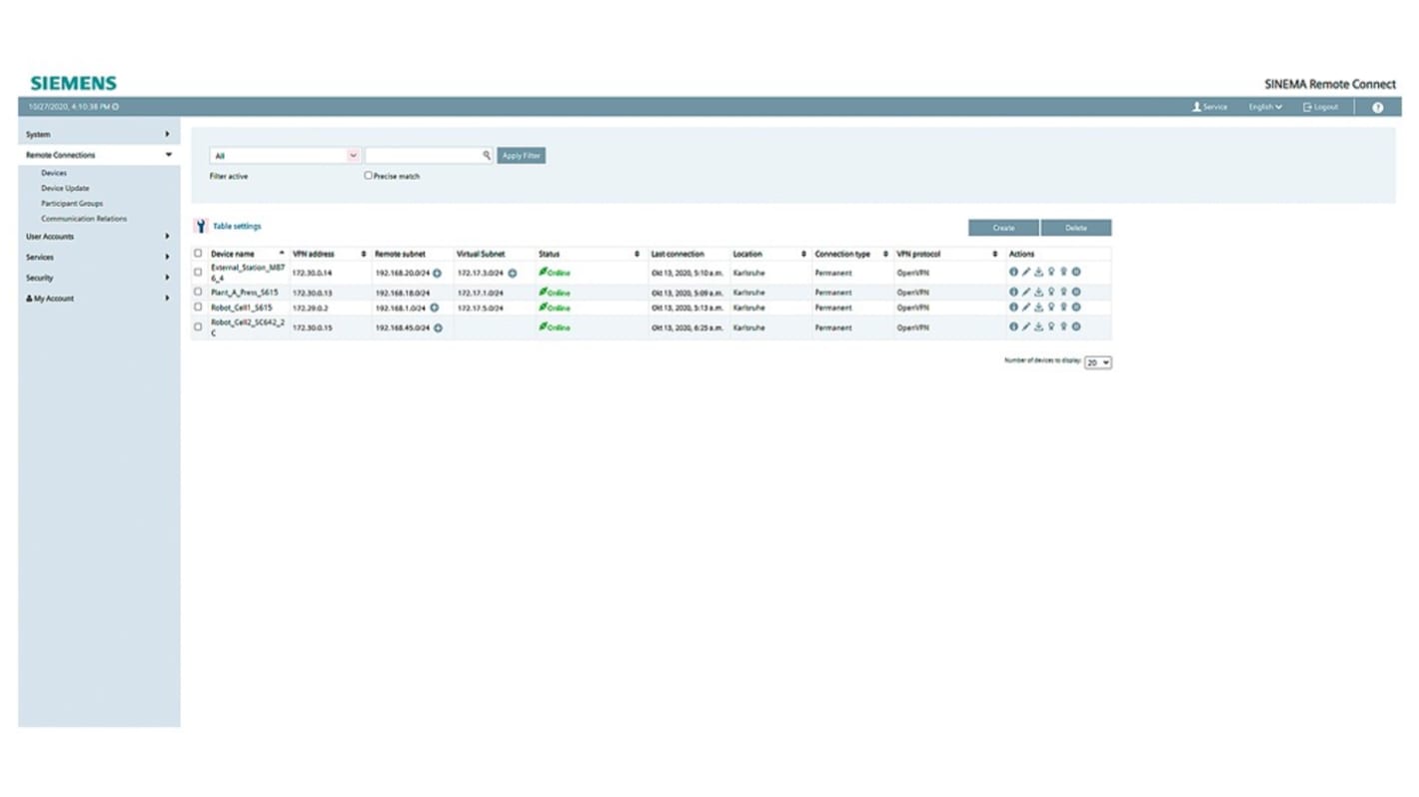This screenshot has height=797, width=1419.
Task: Expand the Security section
Action: (99, 278)
